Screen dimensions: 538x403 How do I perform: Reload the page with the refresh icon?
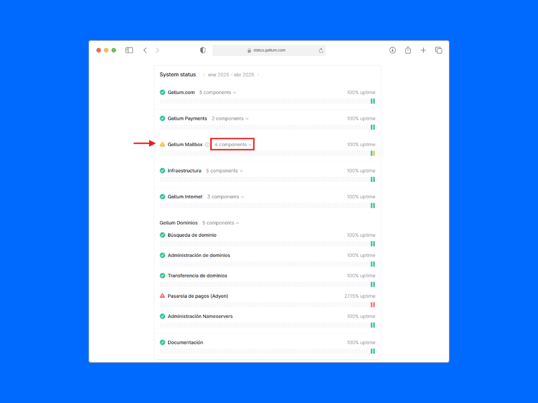click(321, 50)
